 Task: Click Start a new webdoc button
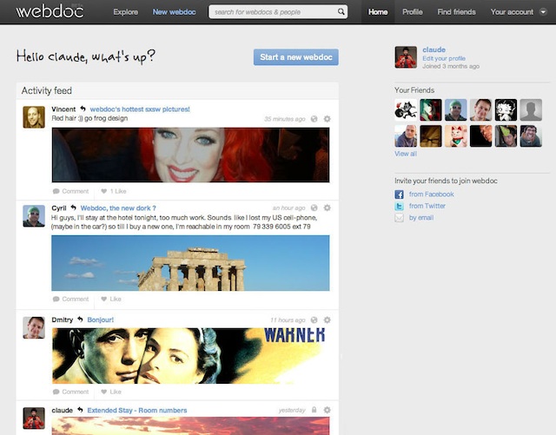click(x=296, y=57)
